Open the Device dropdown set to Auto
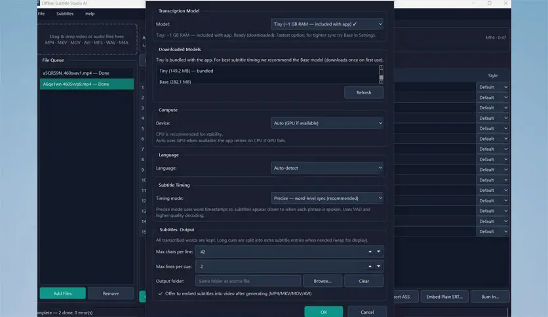This screenshot has height=317, width=548. (327, 123)
